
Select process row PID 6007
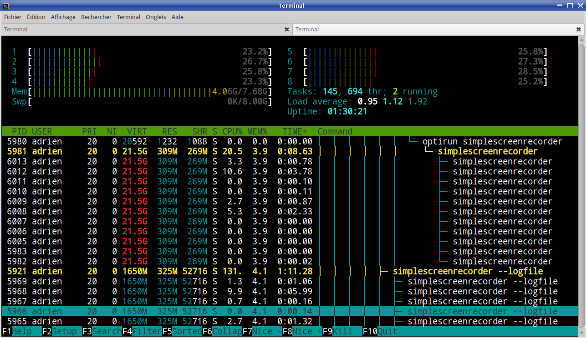coord(290,221)
